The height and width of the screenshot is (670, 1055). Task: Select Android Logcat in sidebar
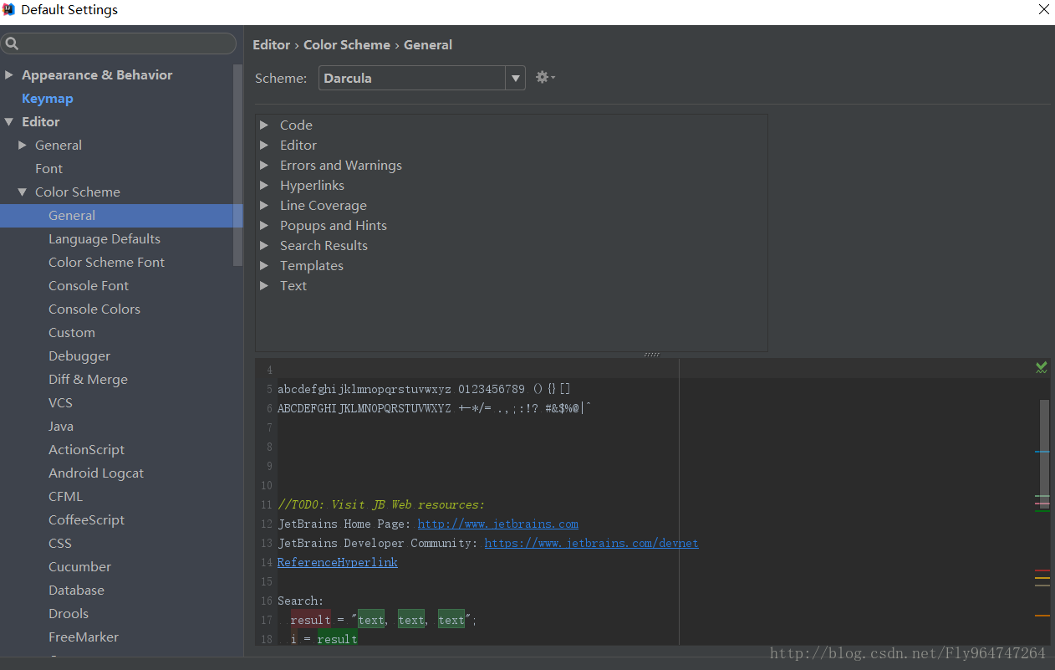(x=96, y=473)
